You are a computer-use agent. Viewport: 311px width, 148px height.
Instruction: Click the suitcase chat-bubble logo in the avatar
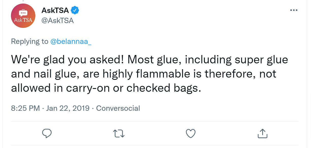click(23, 12)
